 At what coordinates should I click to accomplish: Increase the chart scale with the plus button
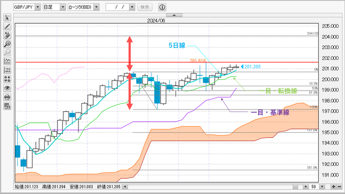pyautogui.click(x=333, y=187)
